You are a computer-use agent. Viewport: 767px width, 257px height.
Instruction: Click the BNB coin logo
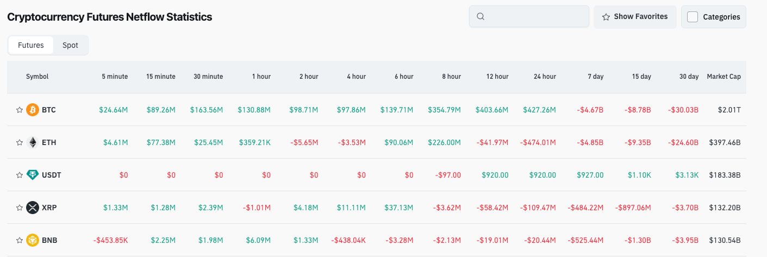tap(33, 240)
